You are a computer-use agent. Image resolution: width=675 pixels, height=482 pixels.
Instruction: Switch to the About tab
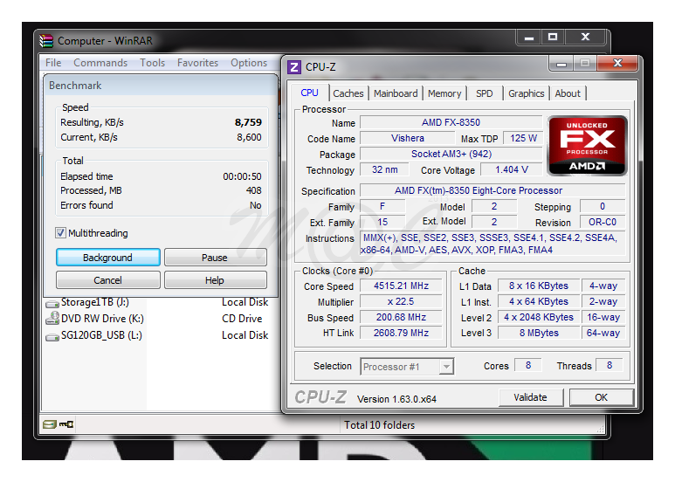[x=568, y=93]
